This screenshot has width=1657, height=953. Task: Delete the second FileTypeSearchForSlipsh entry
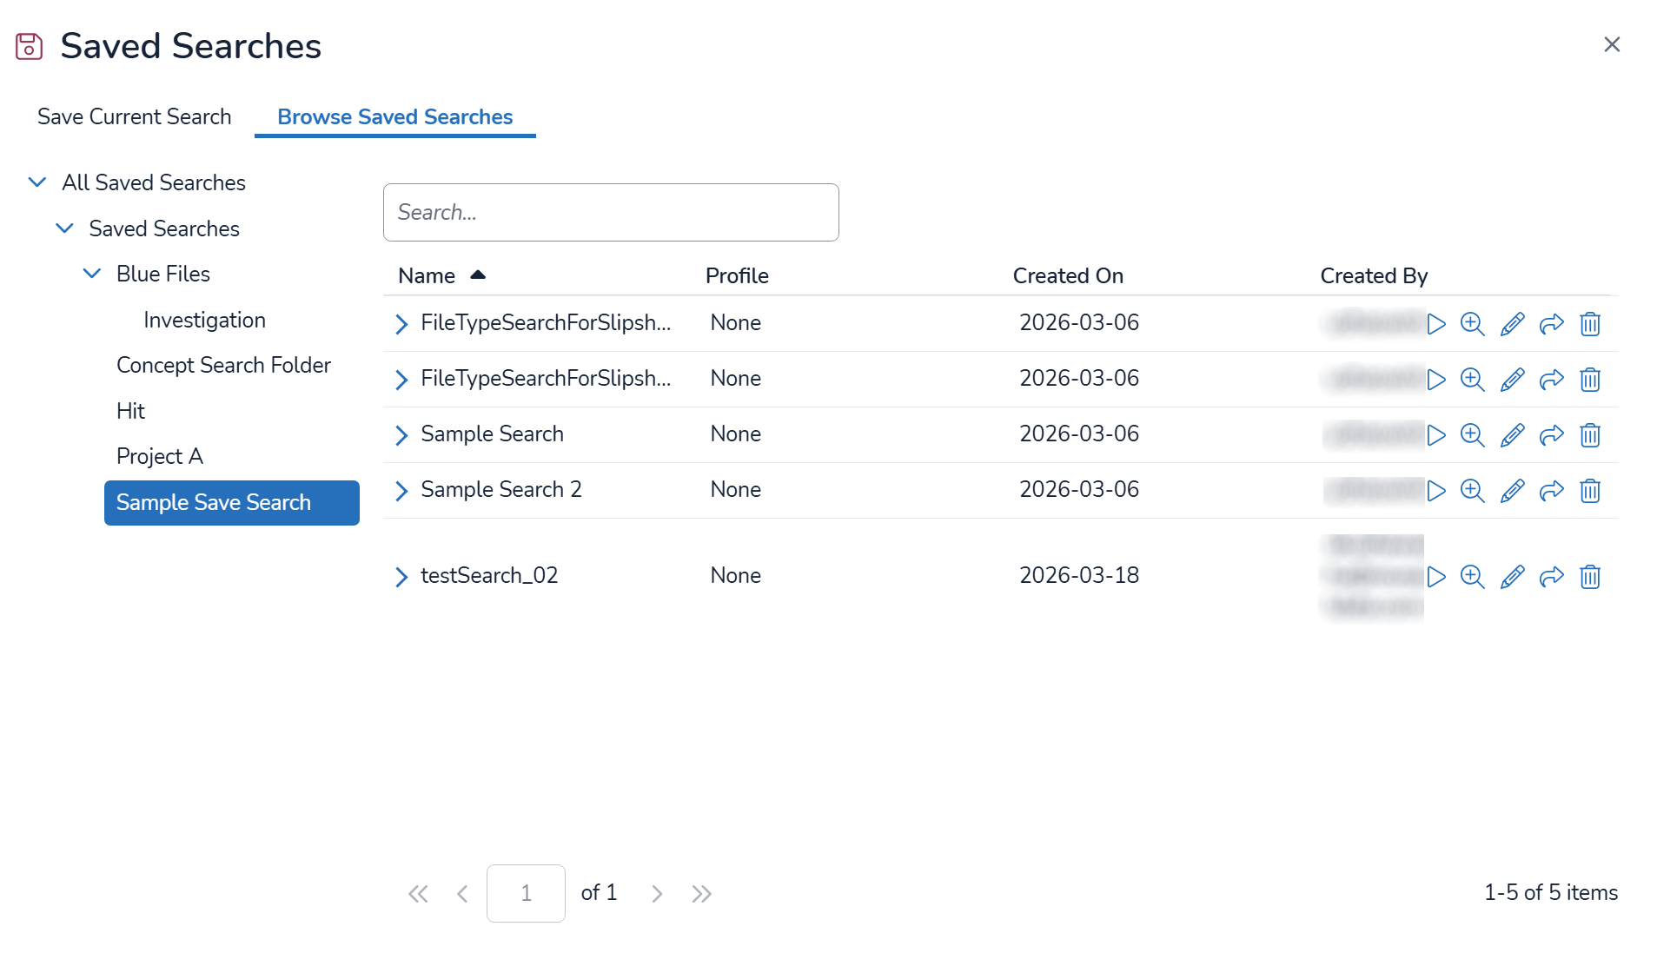1589,380
